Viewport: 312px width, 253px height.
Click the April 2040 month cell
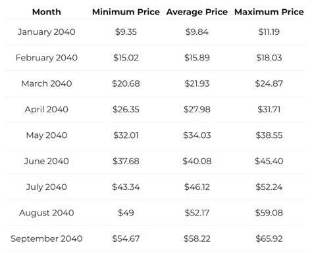tap(47, 110)
